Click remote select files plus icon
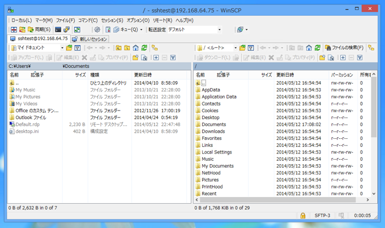Image resolution: width=385 pixels, height=228 pixels. (343, 58)
